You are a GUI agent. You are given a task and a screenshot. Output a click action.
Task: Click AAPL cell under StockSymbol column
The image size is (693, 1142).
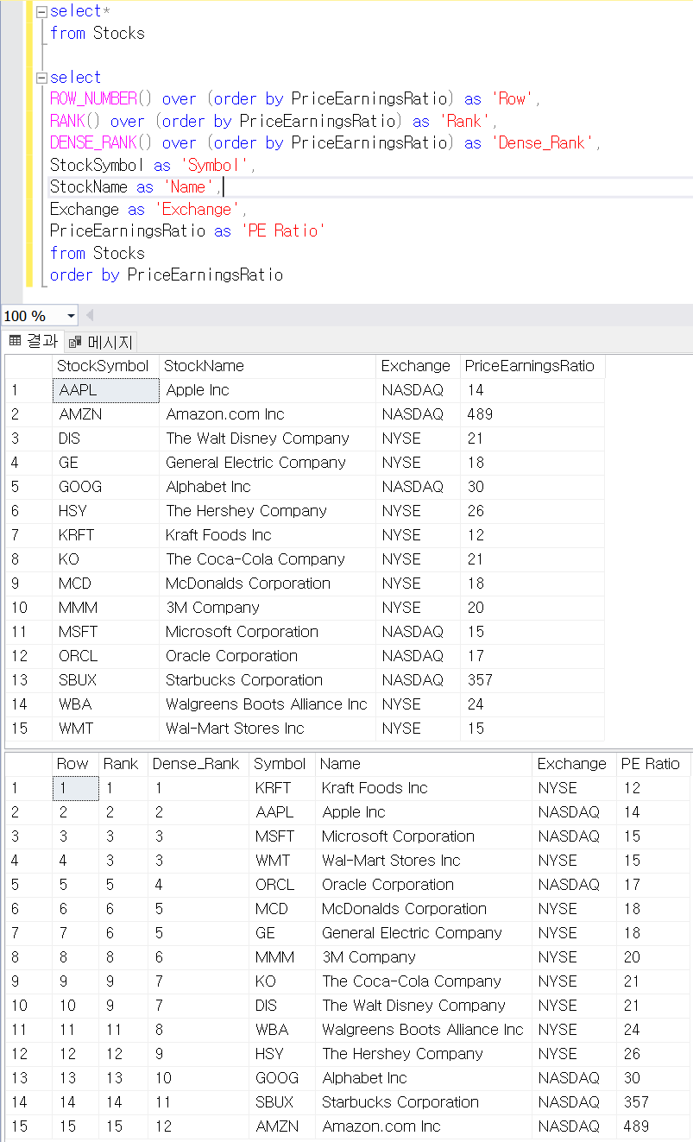tap(106, 390)
